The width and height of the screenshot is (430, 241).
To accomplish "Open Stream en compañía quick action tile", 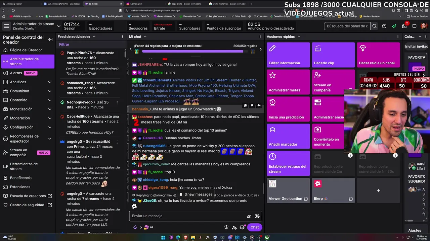I will tap(333, 82).
